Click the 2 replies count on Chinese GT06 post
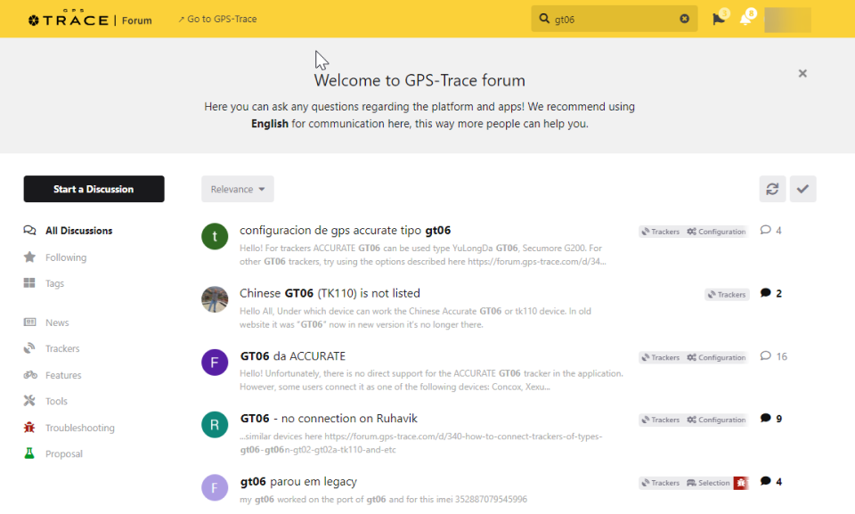The image size is (855, 514). click(x=771, y=294)
